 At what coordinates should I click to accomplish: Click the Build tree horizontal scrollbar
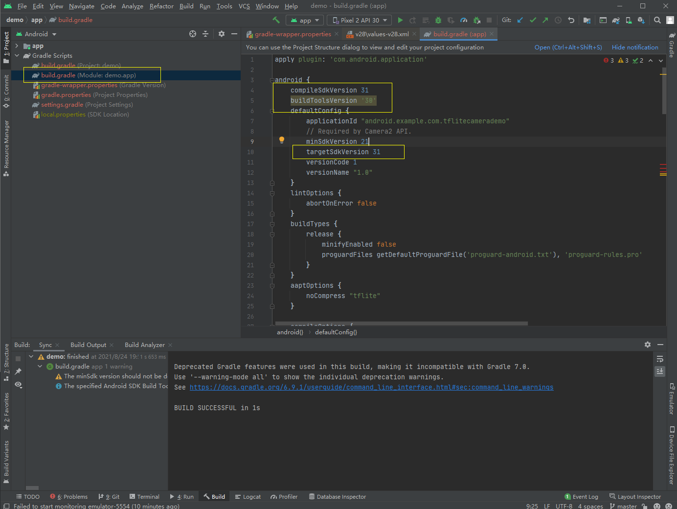[x=32, y=488]
